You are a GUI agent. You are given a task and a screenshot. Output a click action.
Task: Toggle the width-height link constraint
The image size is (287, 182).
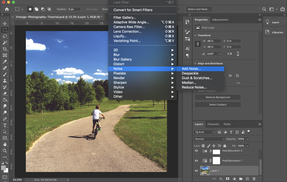[198, 44]
